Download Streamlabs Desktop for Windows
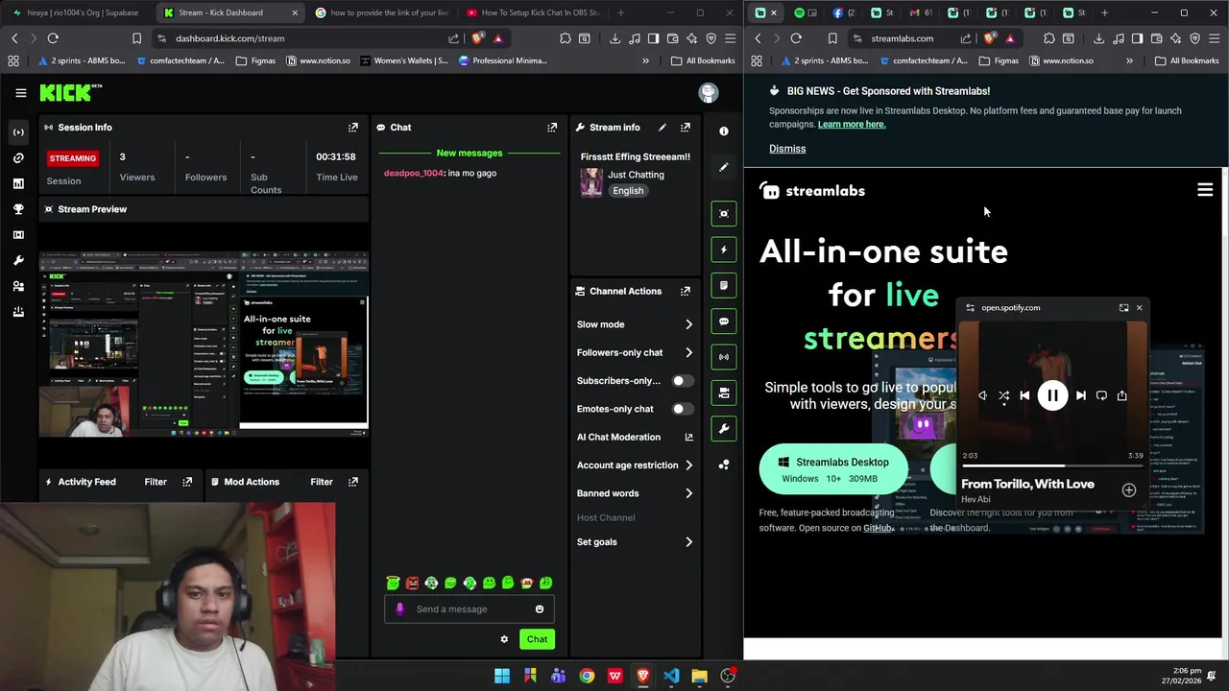1229x691 pixels. click(833, 469)
